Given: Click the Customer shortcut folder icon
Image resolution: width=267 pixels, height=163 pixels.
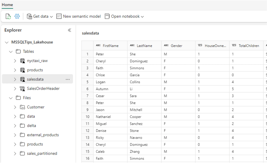Looking at the screenshot, I should pyautogui.click(x=22, y=107).
